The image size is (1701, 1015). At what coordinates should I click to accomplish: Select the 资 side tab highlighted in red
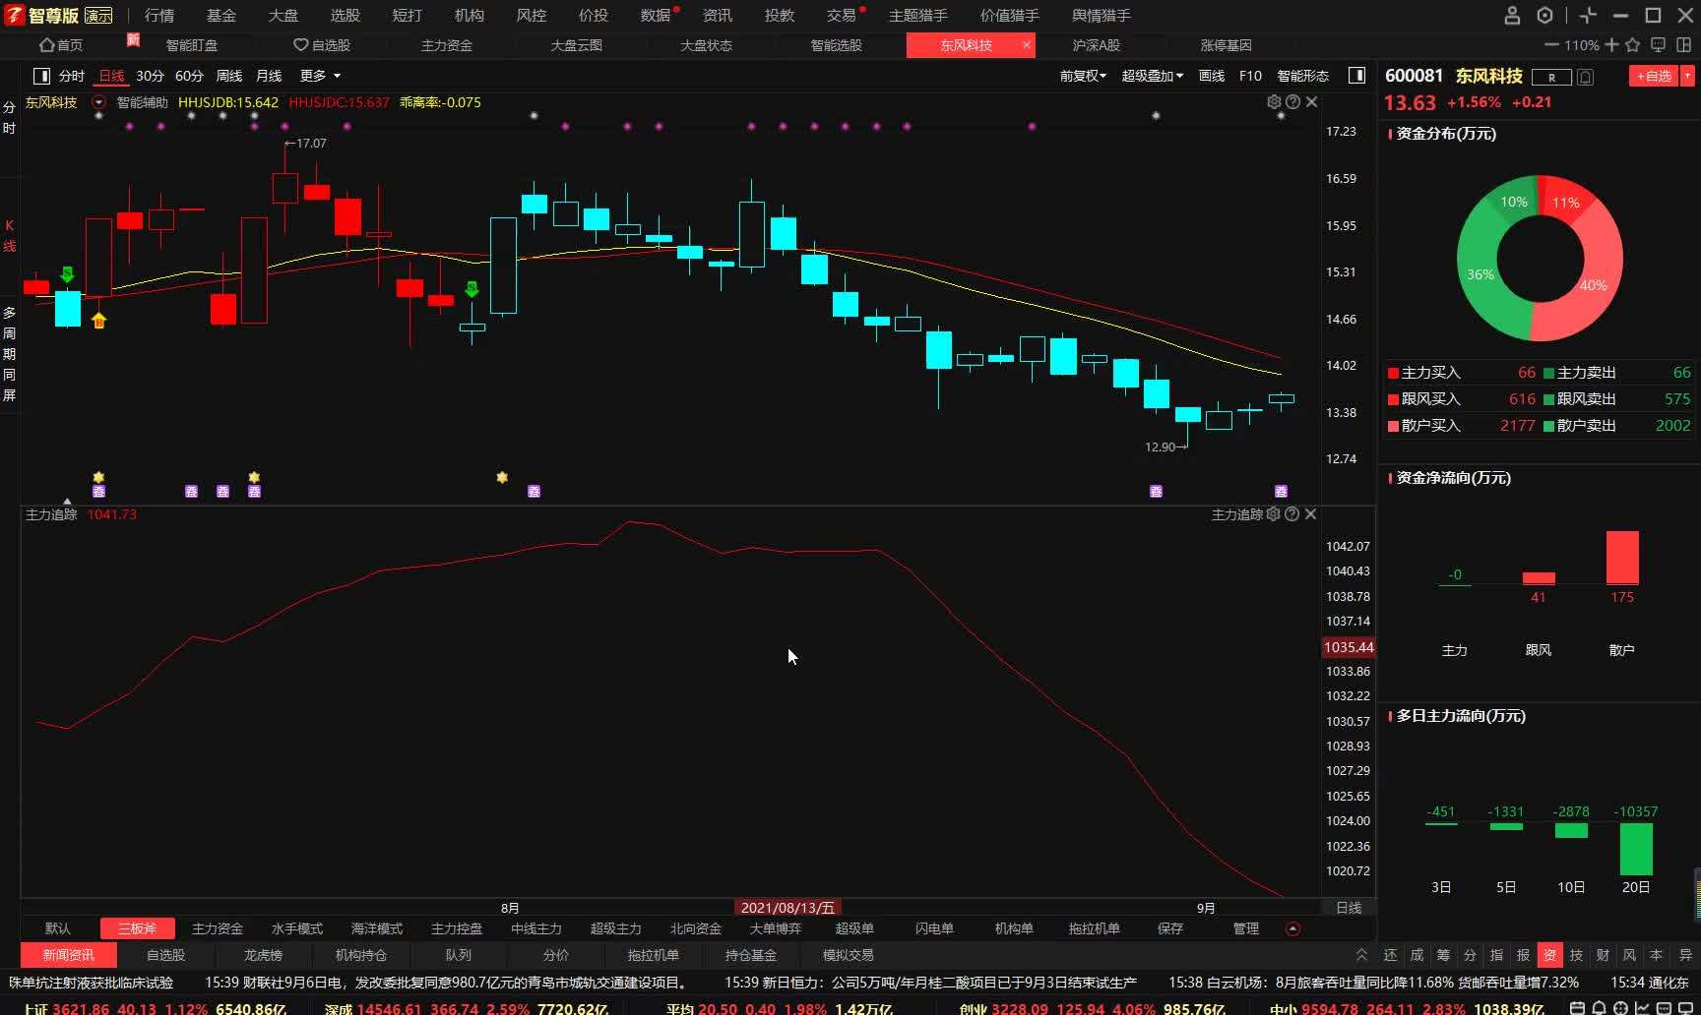click(1549, 955)
